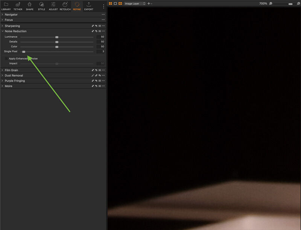The image size is (301, 230).
Task: Reset the Moire adjustments
Action: pos(96,86)
